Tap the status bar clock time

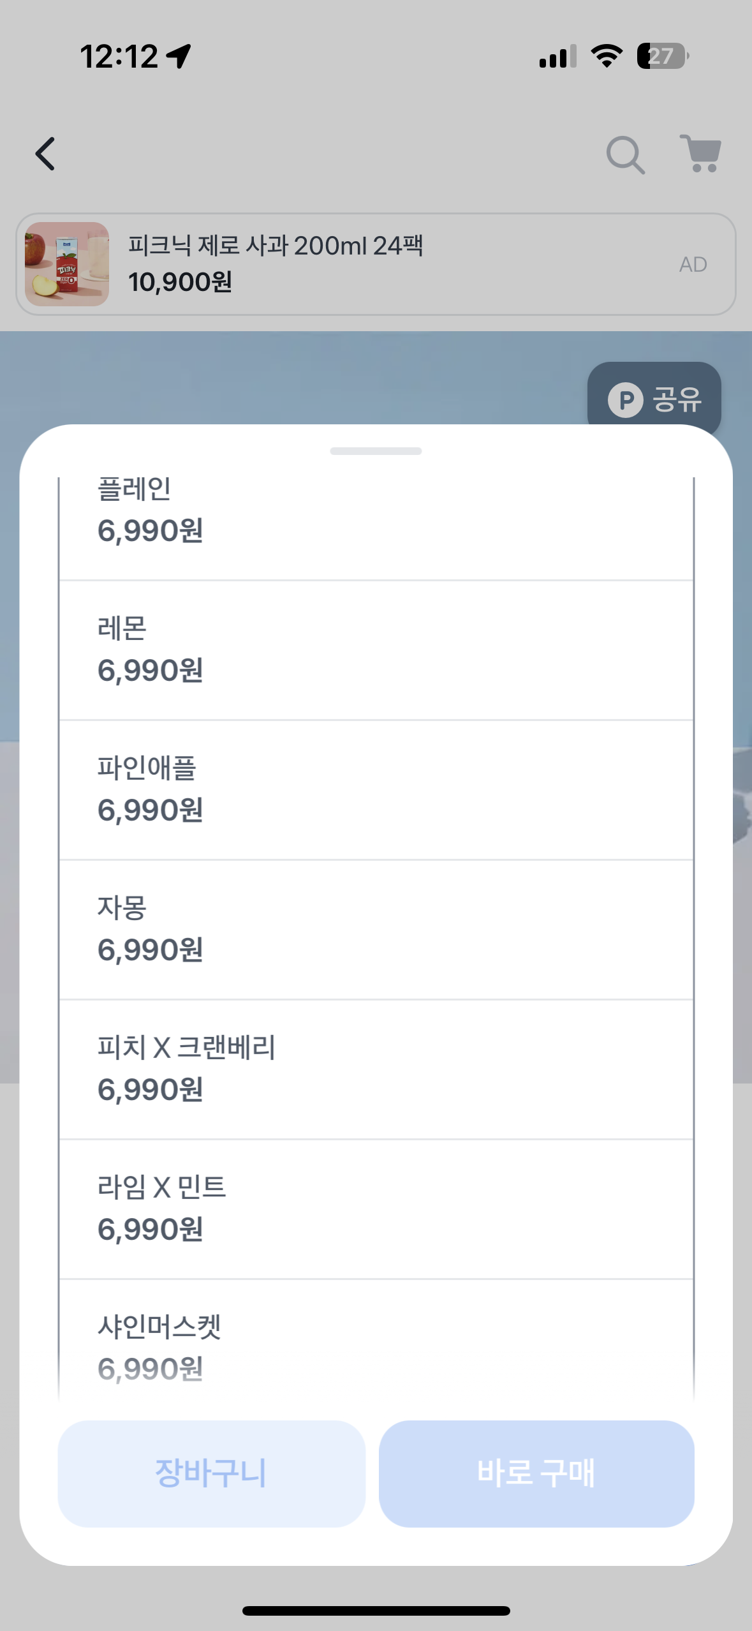click(x=119, y=56)
